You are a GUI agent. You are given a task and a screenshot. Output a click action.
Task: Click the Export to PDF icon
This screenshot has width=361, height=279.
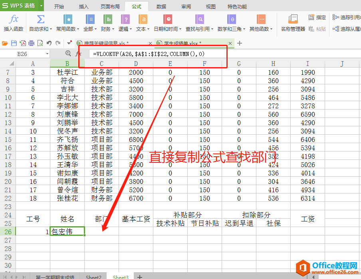[x=23, y=43]
